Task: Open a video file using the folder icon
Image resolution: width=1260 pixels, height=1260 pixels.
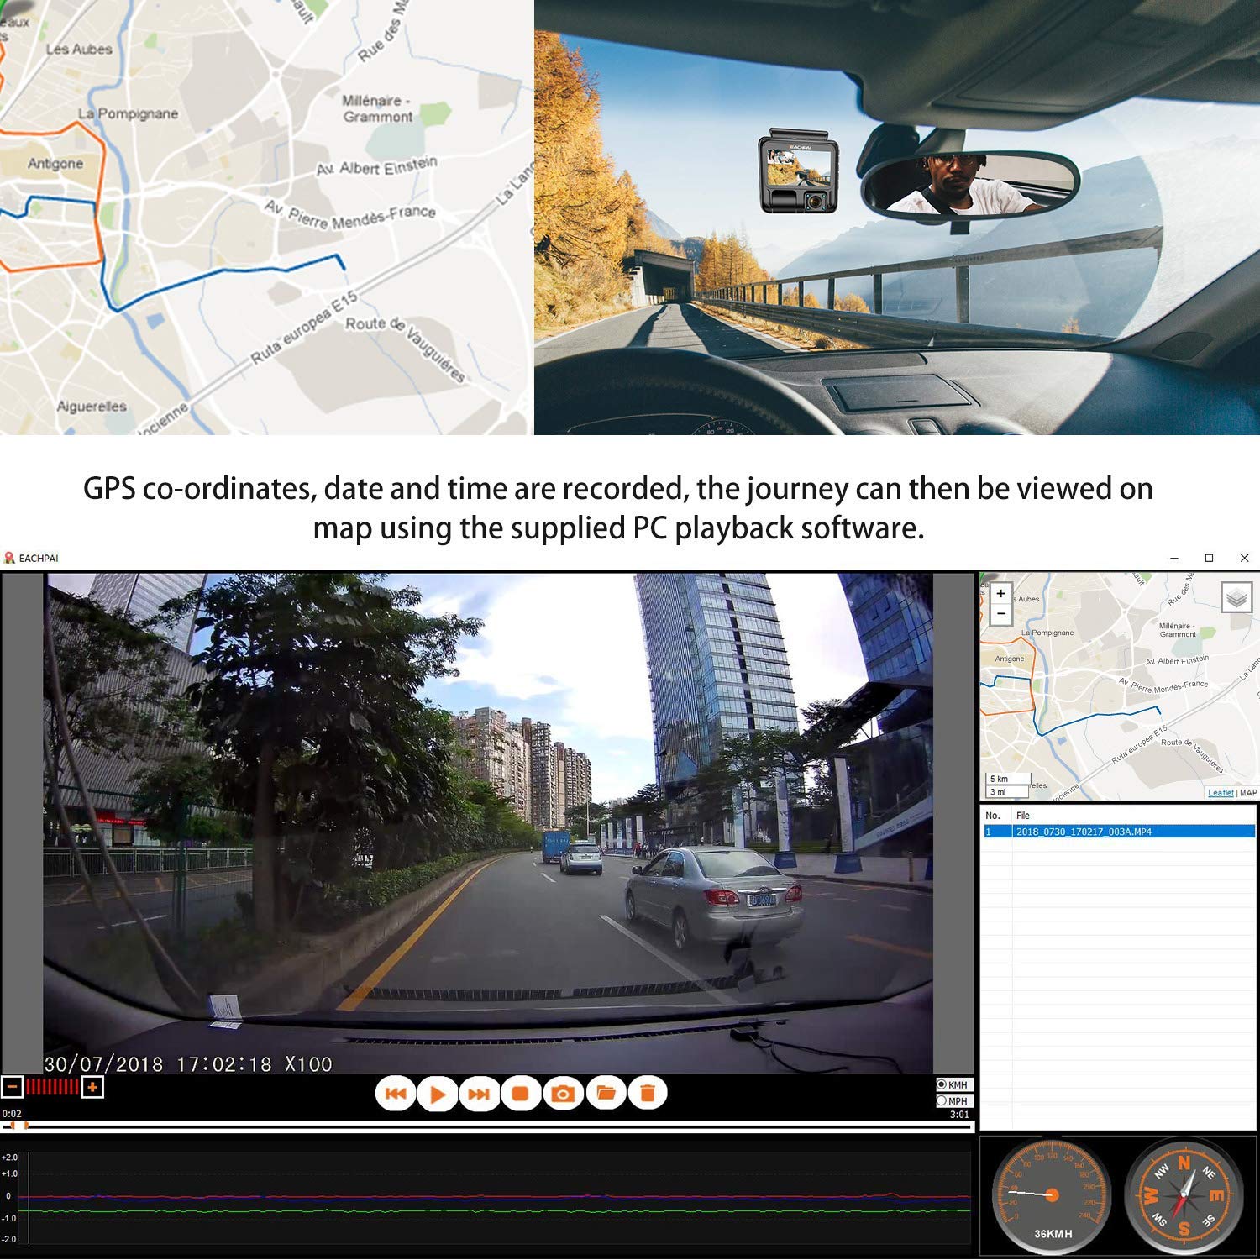Action: pos(607,1094)
